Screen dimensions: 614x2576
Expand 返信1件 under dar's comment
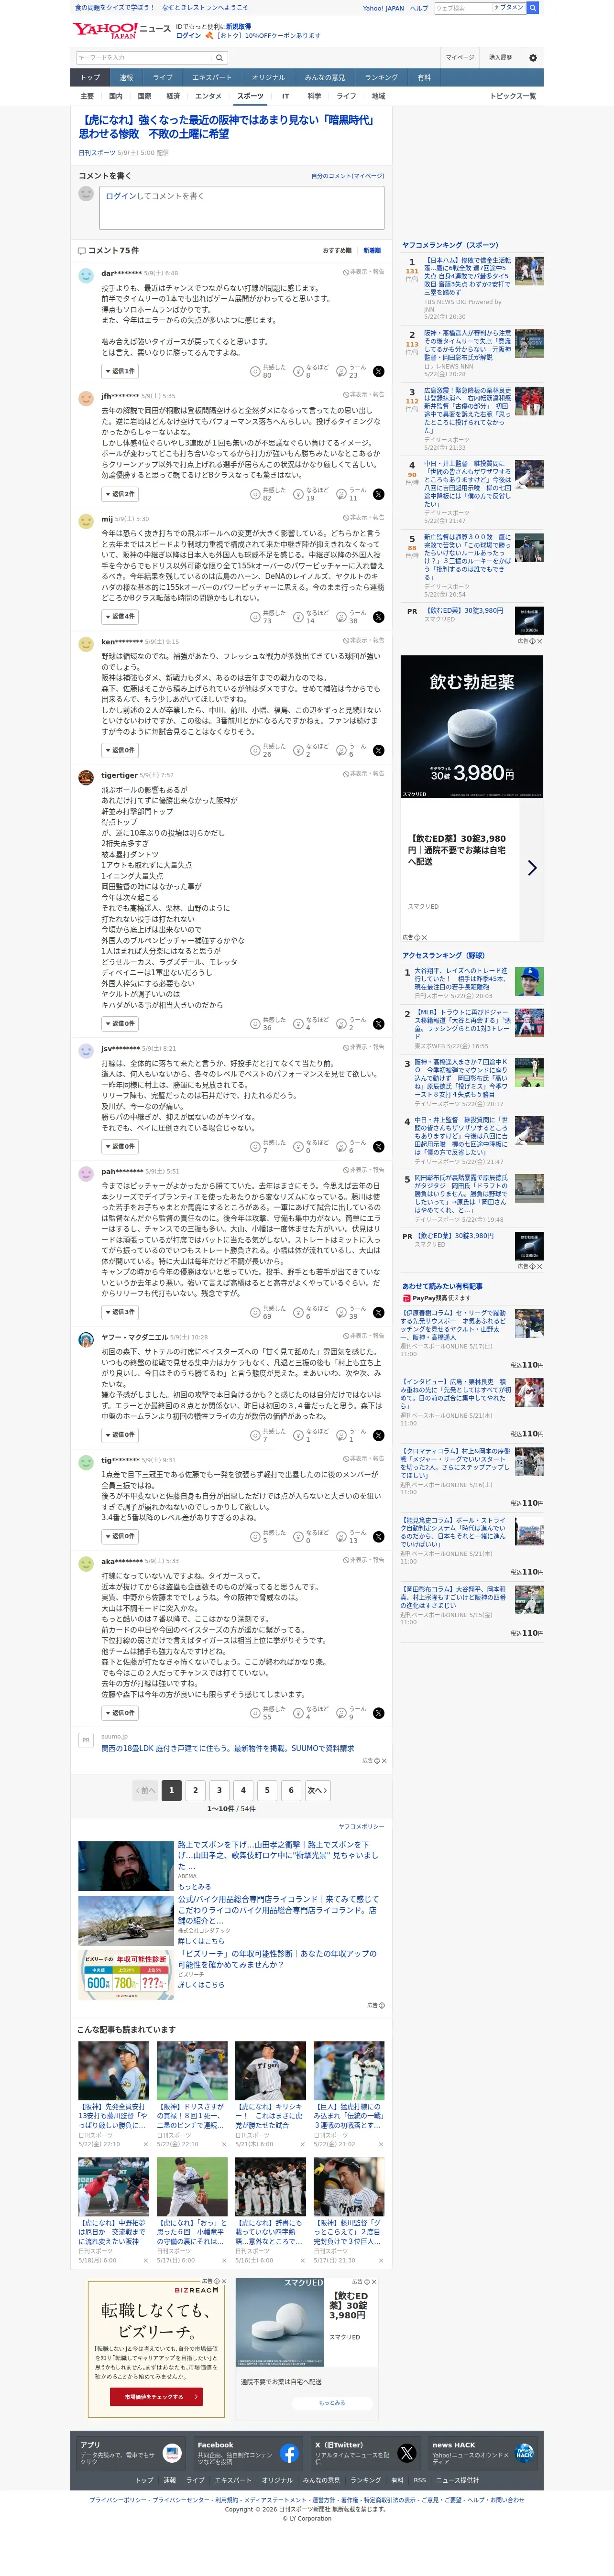tap(120, 371)
